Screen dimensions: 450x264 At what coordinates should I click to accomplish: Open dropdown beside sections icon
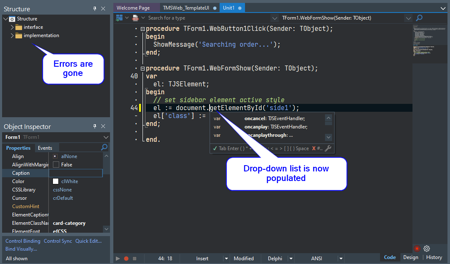click(143, 18)
